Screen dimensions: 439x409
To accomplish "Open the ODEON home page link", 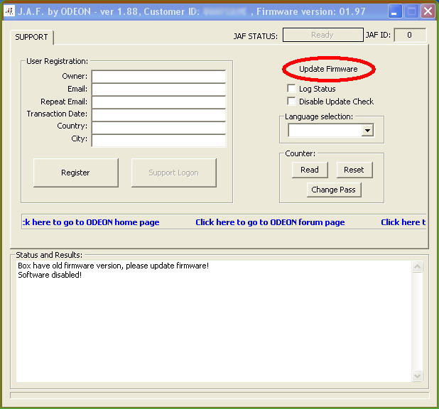I will (91, 222).
